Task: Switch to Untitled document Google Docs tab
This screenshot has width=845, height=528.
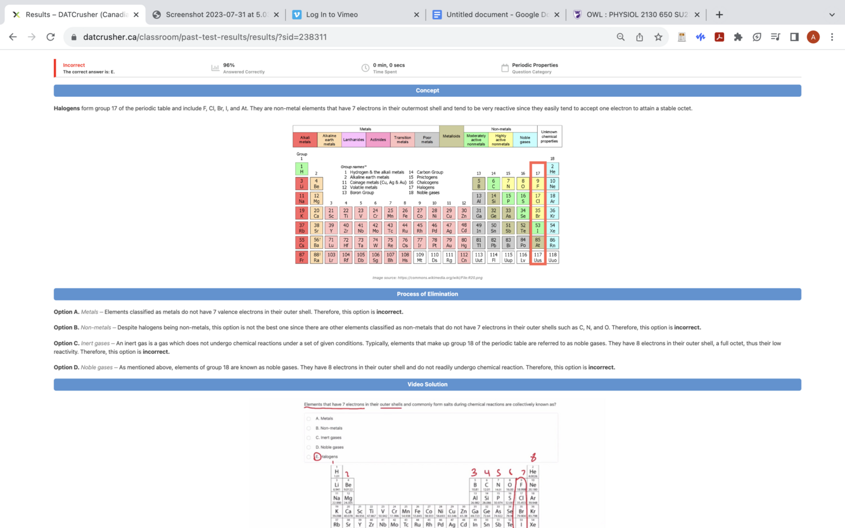Action: pyautogui.click(x=496, y=15)
